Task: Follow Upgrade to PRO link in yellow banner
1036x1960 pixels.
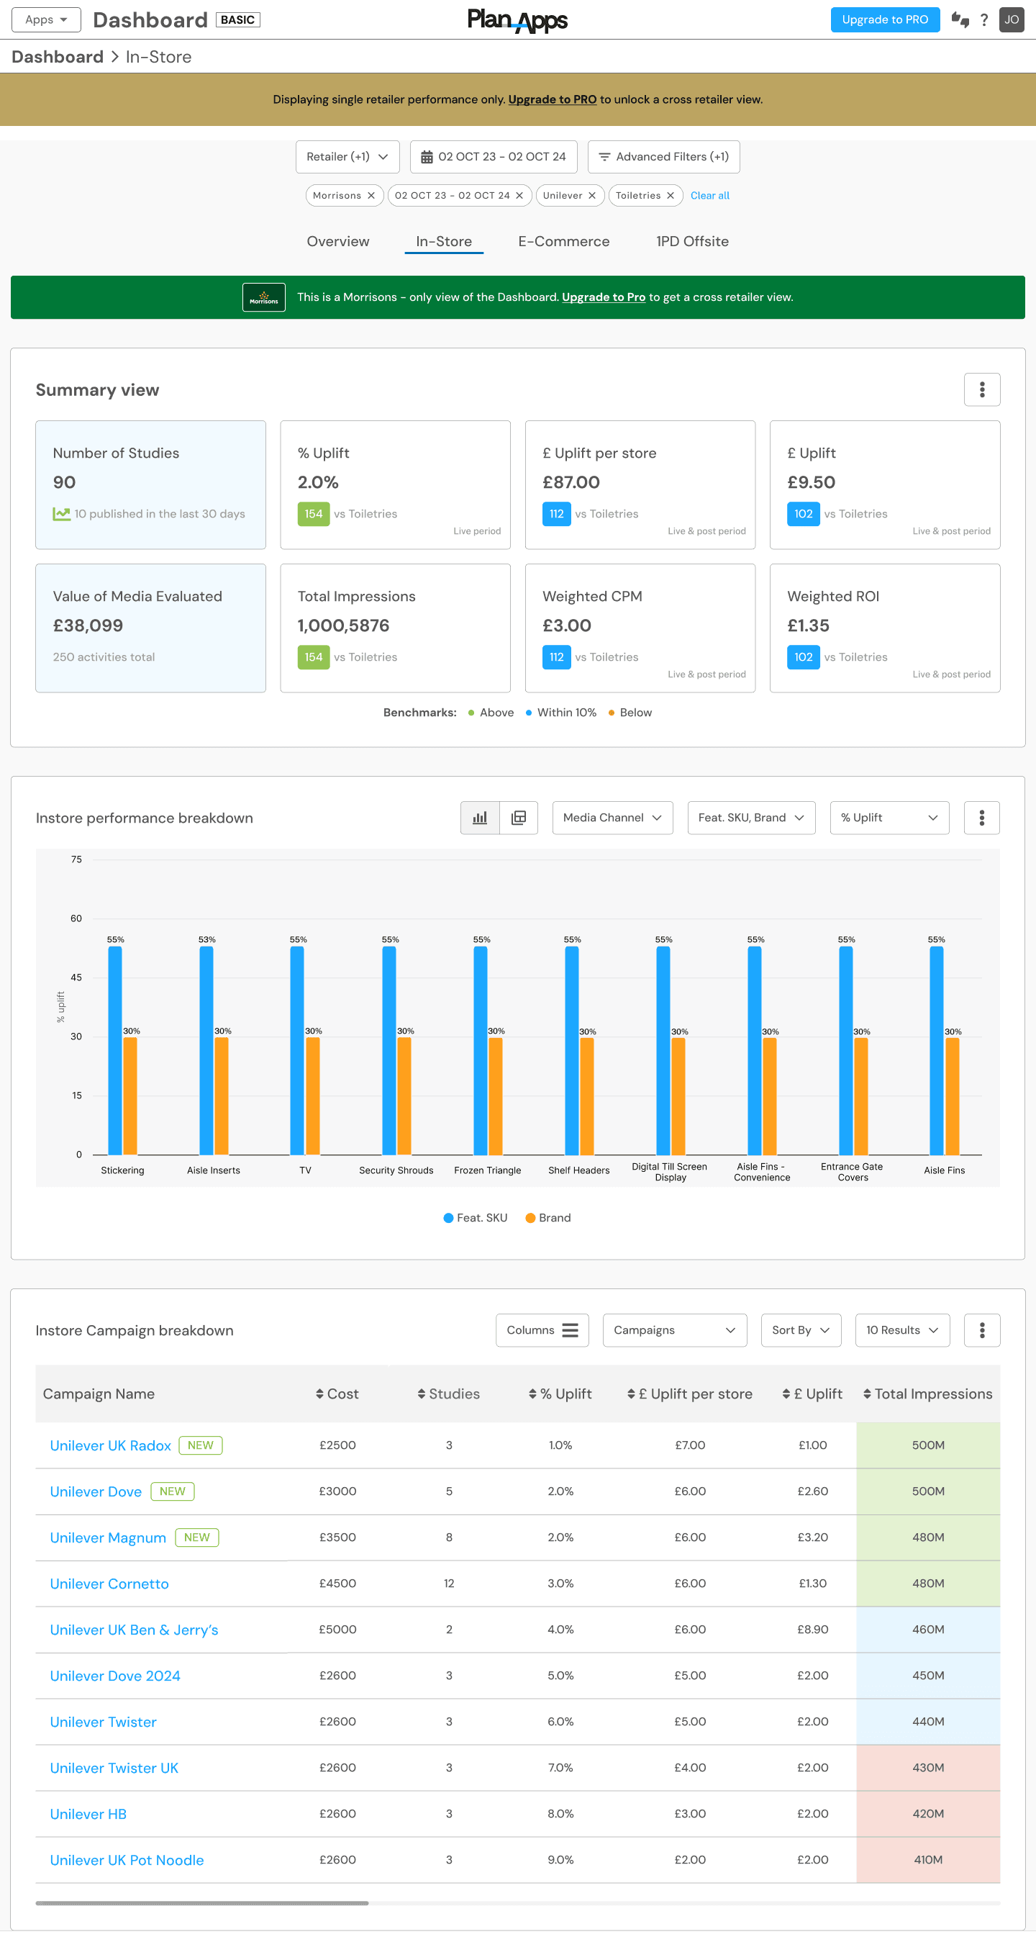Action: [x=553, y=99]
